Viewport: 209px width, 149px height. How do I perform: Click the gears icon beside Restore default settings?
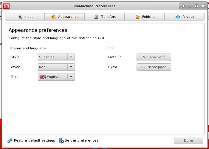[10, 140]
